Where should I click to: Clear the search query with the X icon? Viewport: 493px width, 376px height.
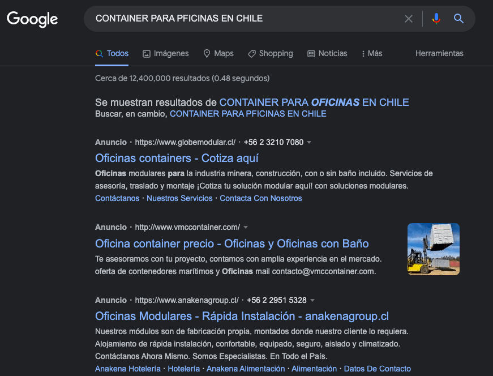coord(409,19)
